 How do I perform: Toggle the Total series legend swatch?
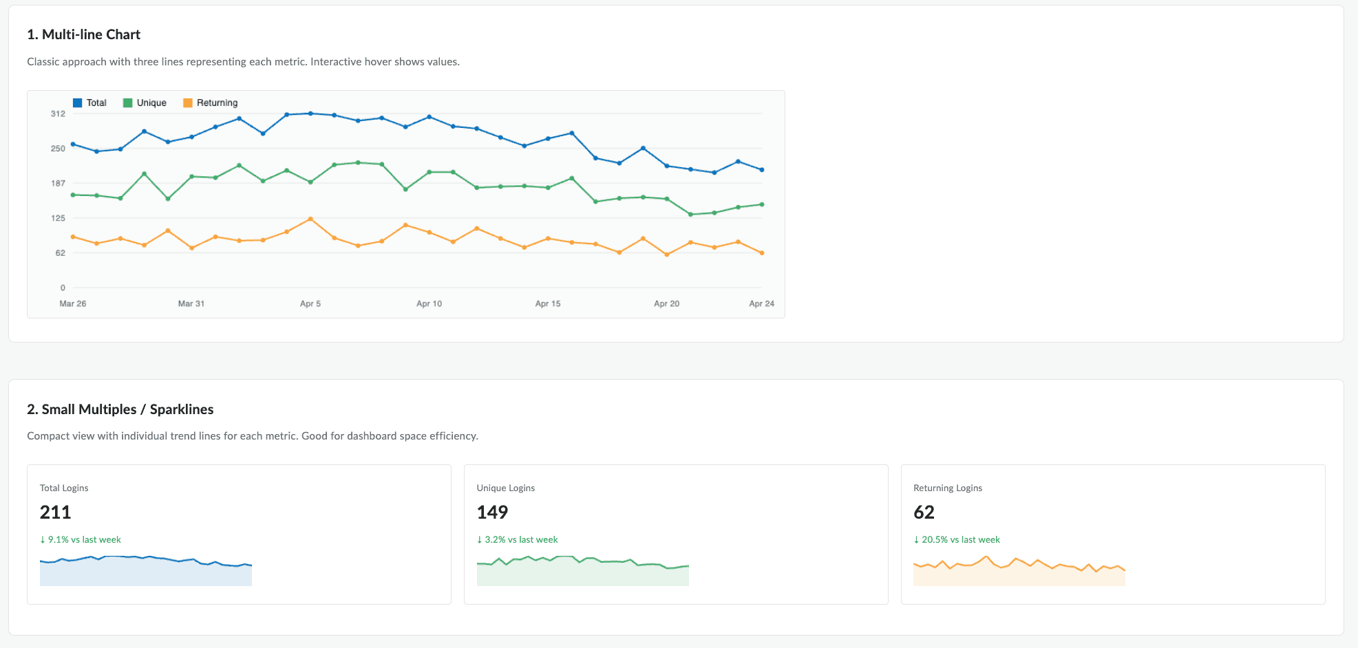click(x=77, y=103)
